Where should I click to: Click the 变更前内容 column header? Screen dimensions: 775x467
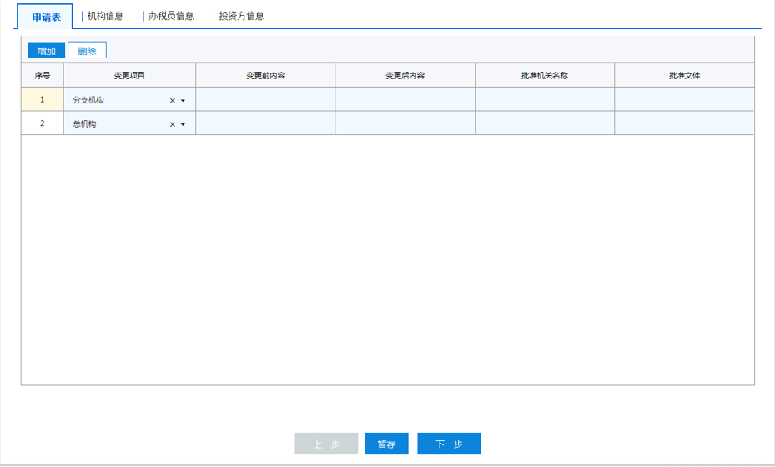tap(265, 75)
